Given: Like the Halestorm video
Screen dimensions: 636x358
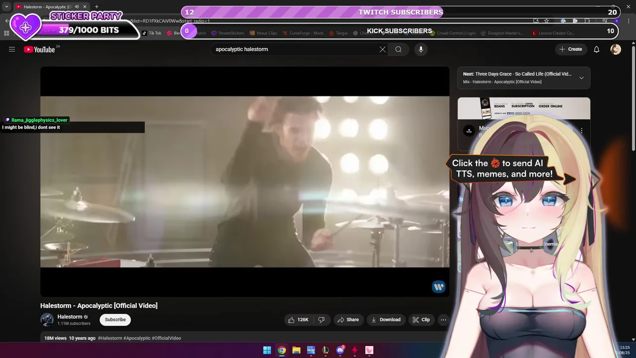Looking at the screenshot, I should [299, 320].
